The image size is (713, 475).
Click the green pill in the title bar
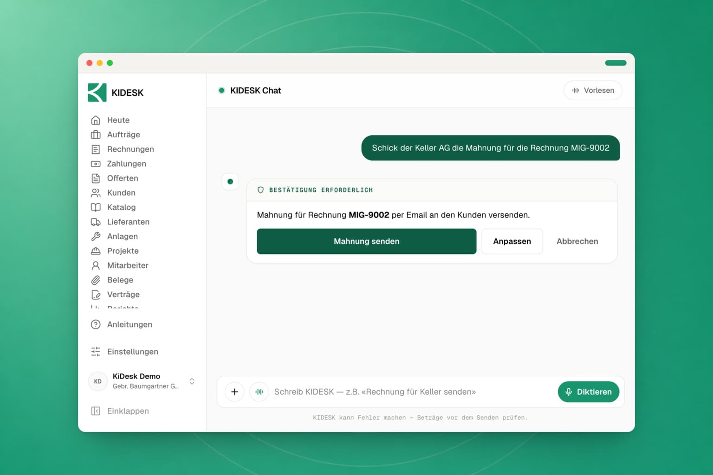pyautogui.click(x=616, y=63)
